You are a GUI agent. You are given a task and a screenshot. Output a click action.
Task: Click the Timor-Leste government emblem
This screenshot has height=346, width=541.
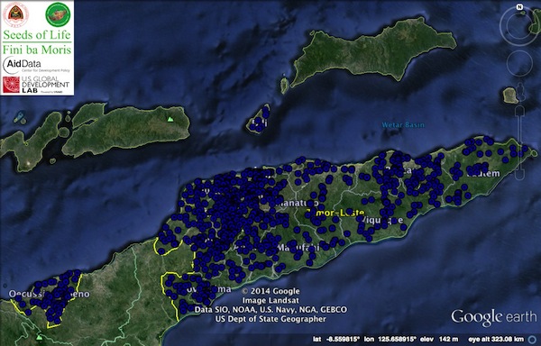15,14
